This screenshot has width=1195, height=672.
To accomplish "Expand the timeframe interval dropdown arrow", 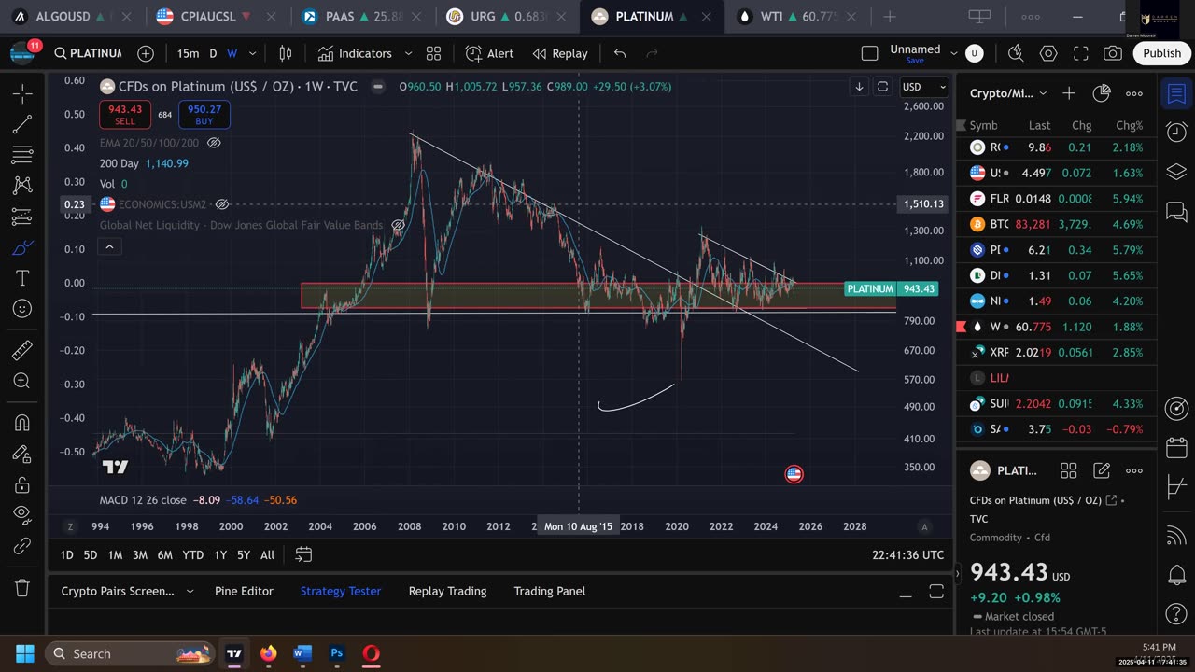I will pos(252,53).
